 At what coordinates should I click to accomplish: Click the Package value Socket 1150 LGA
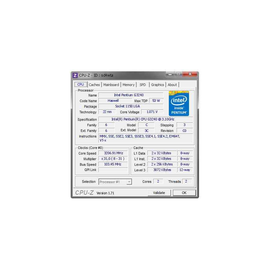[x=131, y=106]
